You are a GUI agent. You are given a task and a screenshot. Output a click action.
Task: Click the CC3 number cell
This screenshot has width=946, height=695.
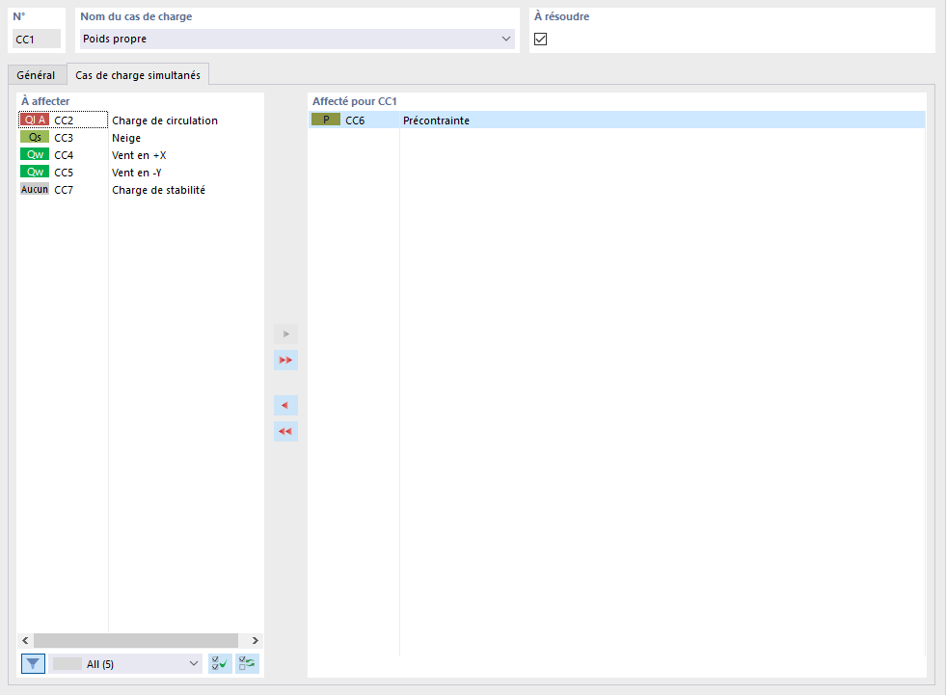(x=64, y=138)
